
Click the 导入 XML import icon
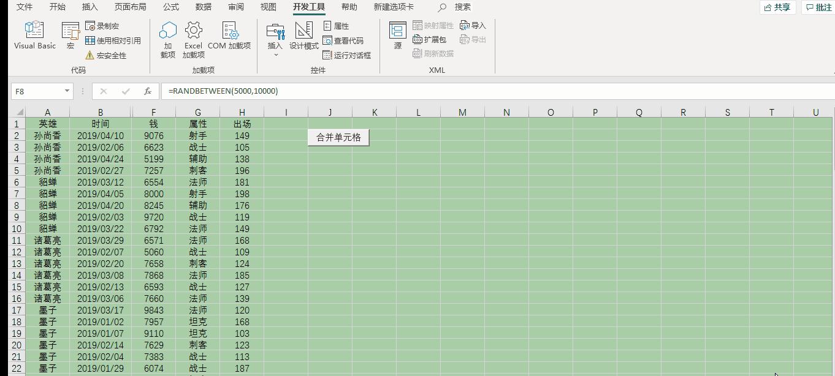(472, 25)
